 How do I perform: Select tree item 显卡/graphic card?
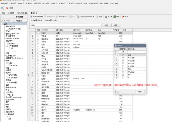pos(13,34)
